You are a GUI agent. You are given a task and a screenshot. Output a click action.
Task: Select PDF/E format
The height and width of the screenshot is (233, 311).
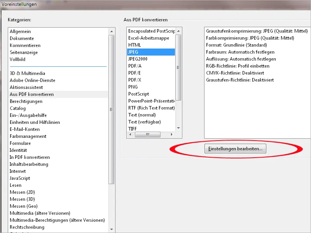pyautogui.click(x=134, y=73)
